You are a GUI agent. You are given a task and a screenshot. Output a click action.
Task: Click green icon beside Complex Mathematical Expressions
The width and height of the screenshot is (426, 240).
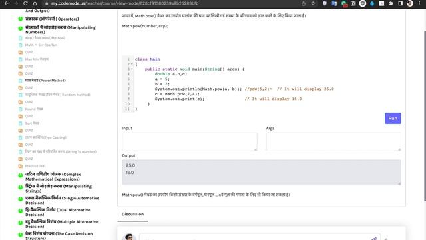(21, 175)
